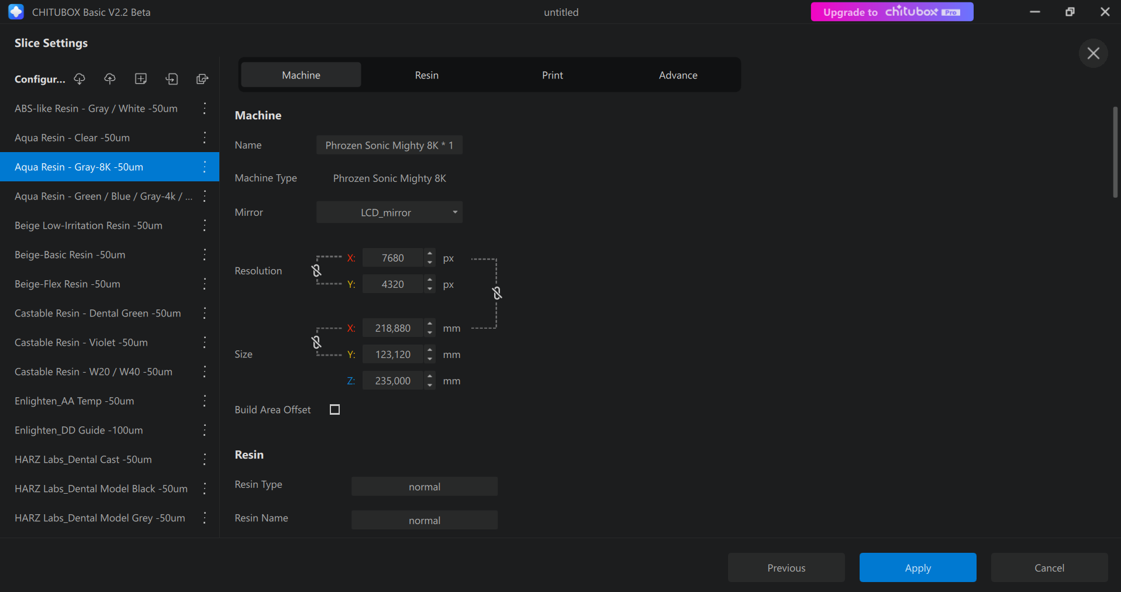Increase resolution X value with up arrow

click(430, 253)
